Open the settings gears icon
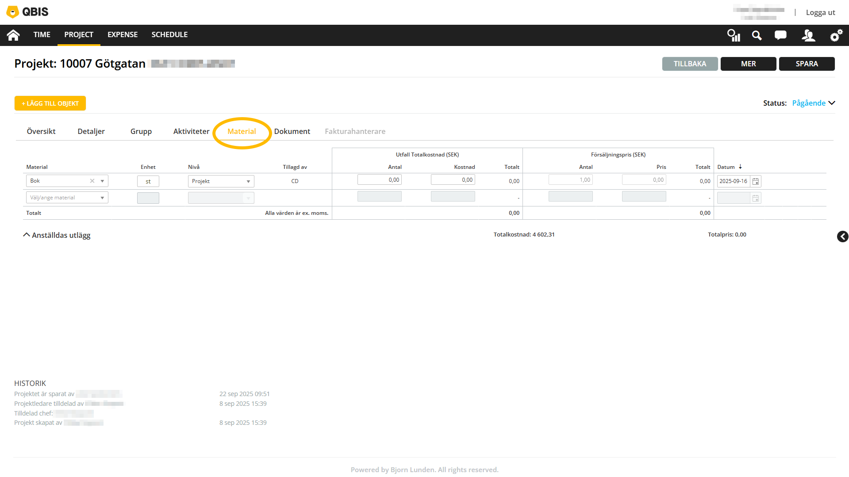This screenshot has width=849, height=477. pyautogui.click(x=836, y=35)
